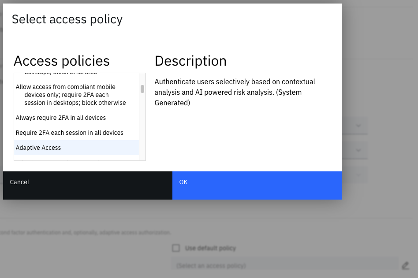Dismiss the dialog with Cancel
The width and height of the screenshot is (418, 278).
[88, 185]
